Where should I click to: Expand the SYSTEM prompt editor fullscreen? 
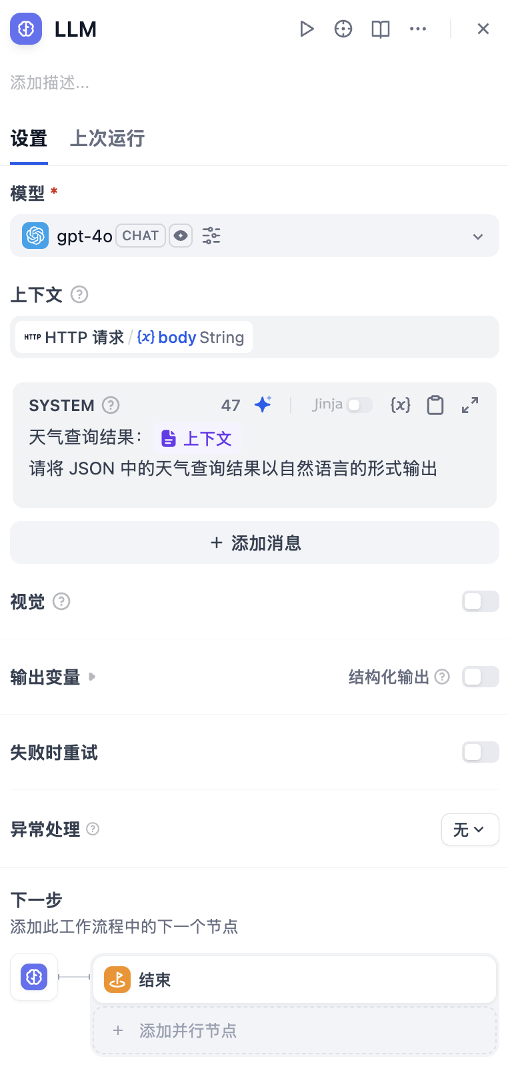pos(470,405)
